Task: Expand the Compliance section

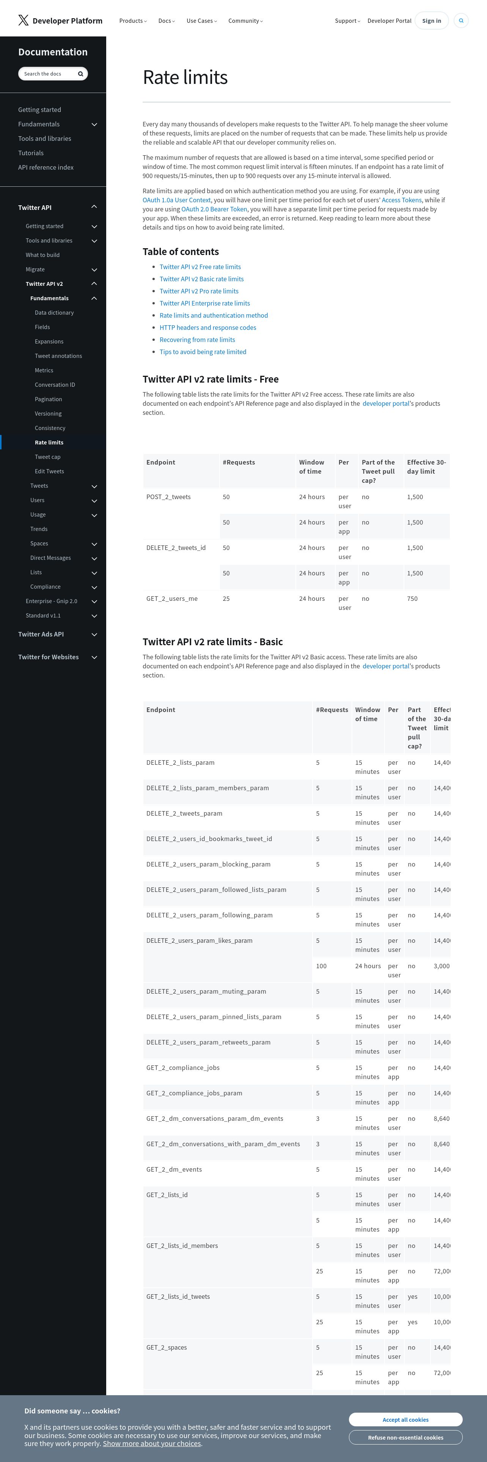Action: (94, 587)
